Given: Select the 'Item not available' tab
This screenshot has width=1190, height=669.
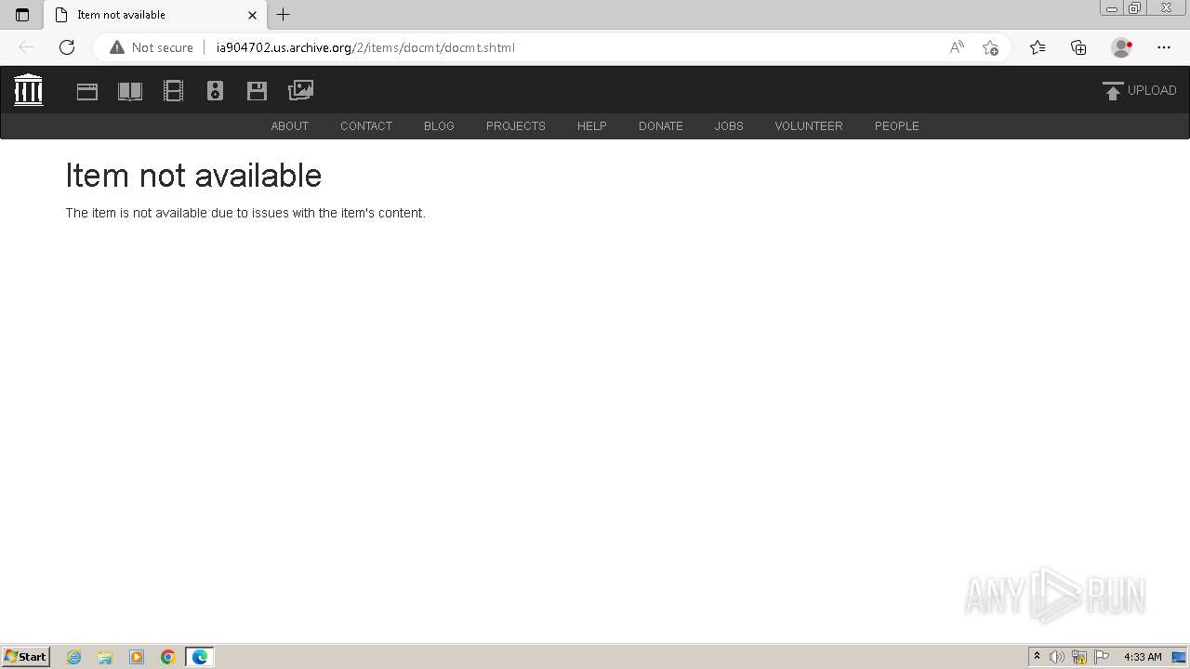Looking at the screenshot, I should [154, 15].
